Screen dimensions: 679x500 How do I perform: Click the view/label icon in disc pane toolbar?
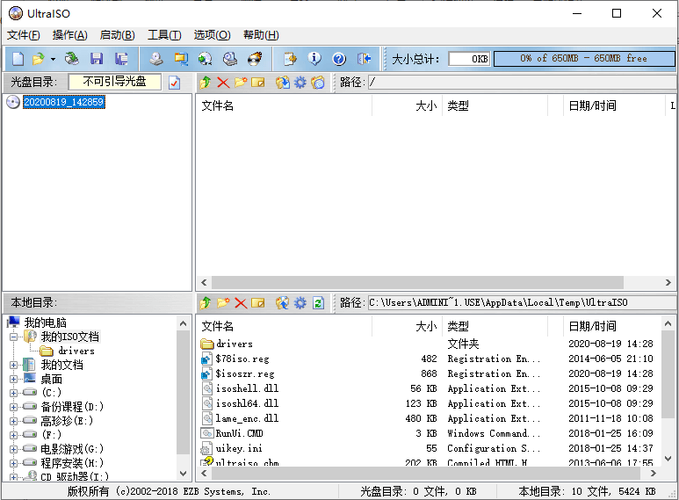click(x=318, y=83)
